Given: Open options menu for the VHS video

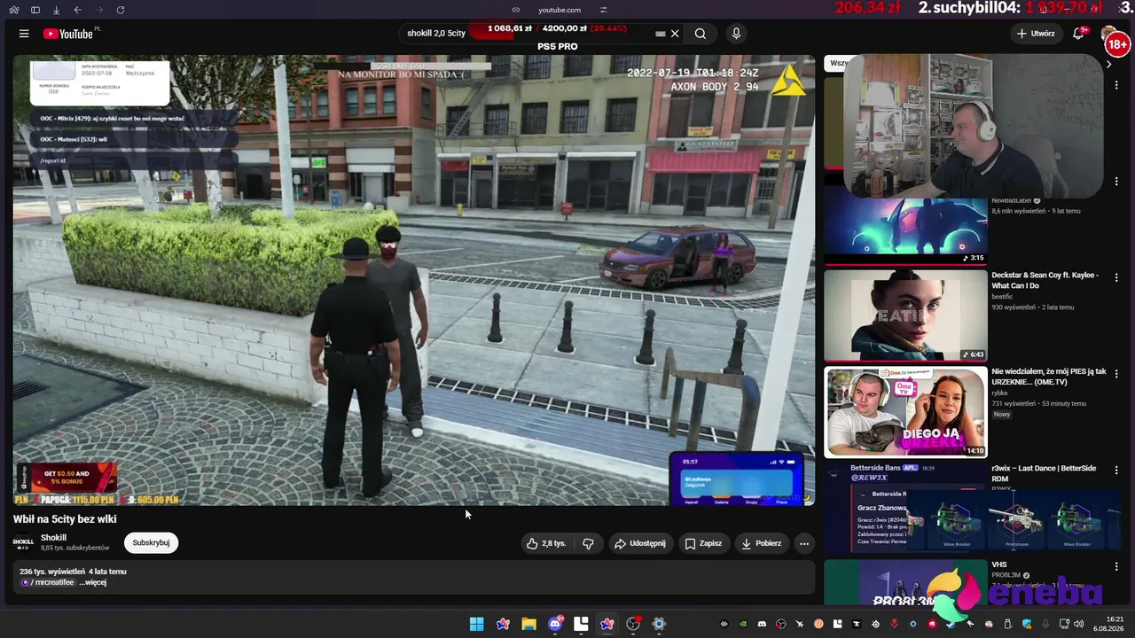Looking at the screenshot, I should point(1116,567).
